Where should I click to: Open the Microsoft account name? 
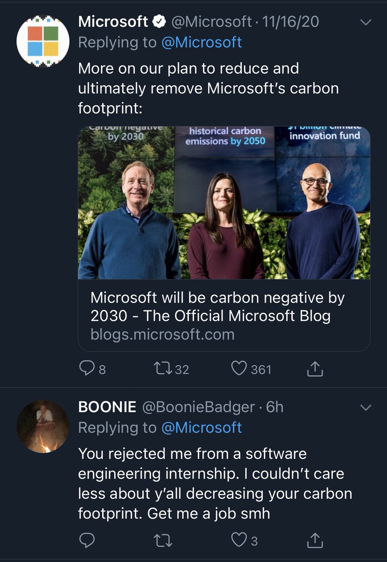point(113,22)
